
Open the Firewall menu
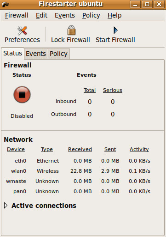coord(17,15)
